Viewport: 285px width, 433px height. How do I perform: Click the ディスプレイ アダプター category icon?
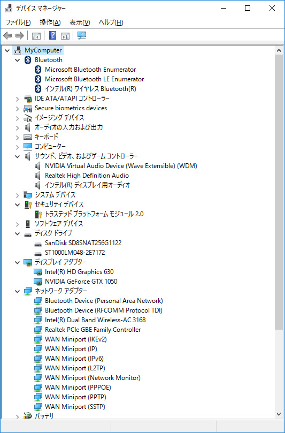coord(28,262)
